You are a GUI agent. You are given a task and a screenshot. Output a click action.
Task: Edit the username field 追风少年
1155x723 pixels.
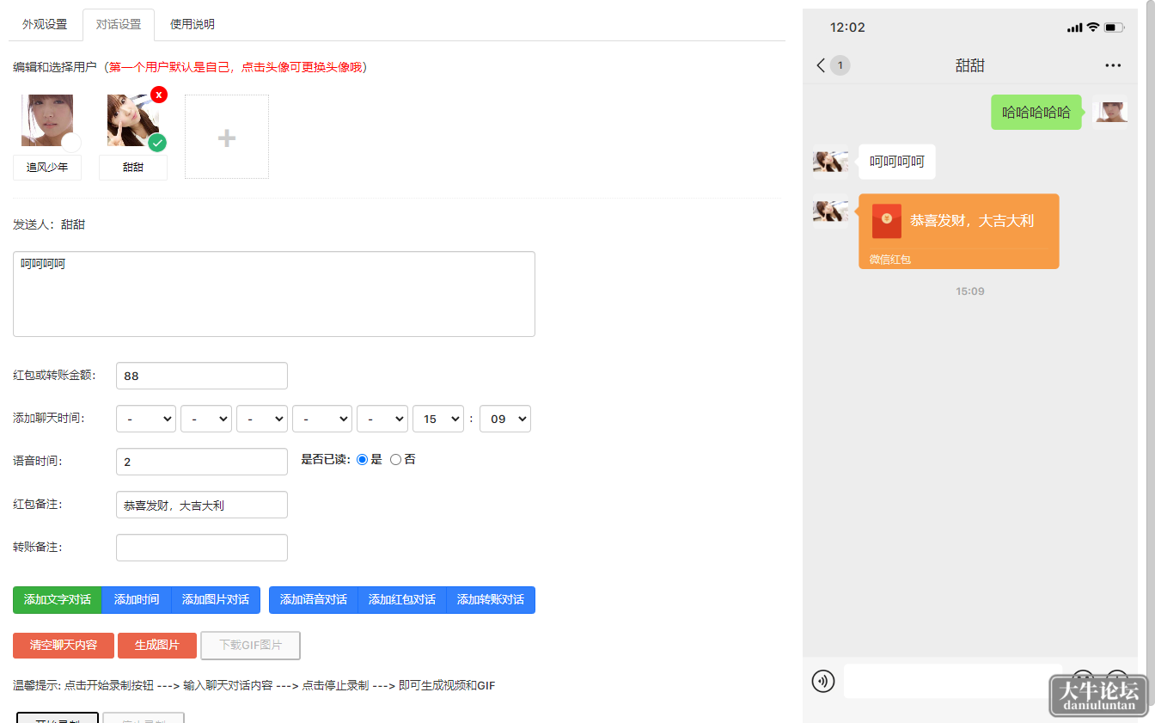pyautogui.click(x=47, y=168)
